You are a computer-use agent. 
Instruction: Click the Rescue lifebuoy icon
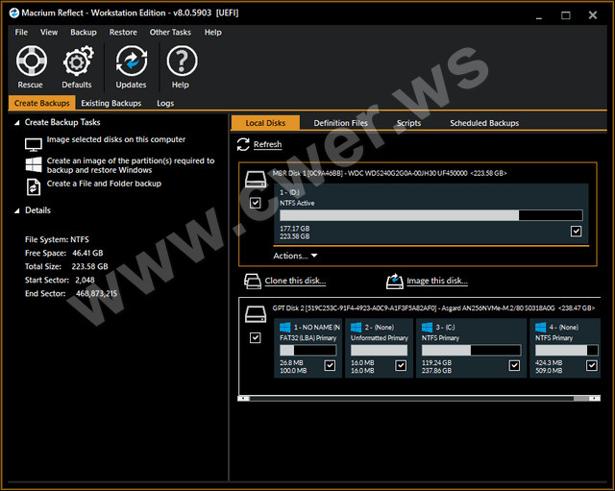coord(31,61)
